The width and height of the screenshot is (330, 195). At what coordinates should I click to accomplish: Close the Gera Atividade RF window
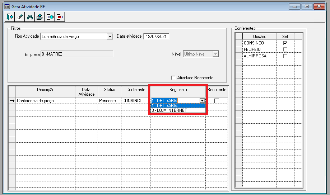coord(319,6)
